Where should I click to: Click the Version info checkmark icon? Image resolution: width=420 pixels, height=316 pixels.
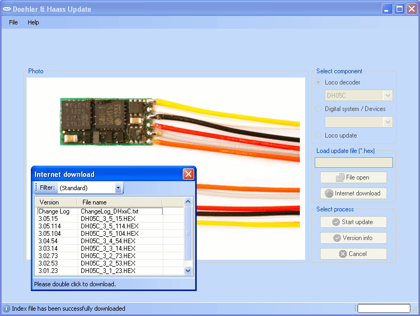pyautogui.click(x=337, y=238)
